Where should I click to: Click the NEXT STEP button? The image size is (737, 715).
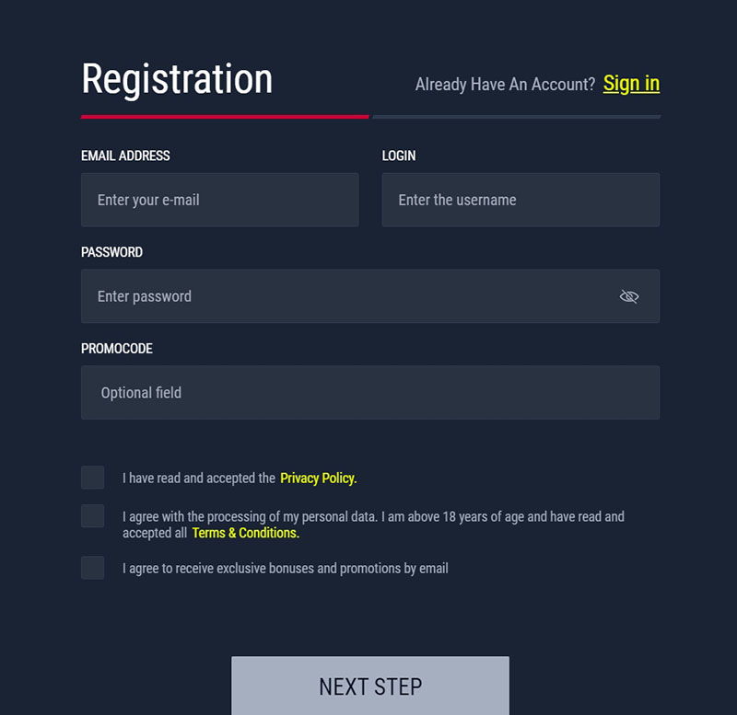[370, 686]
